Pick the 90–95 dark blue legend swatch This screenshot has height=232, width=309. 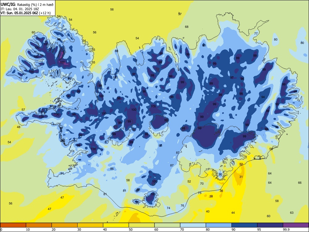click(244, 225)
